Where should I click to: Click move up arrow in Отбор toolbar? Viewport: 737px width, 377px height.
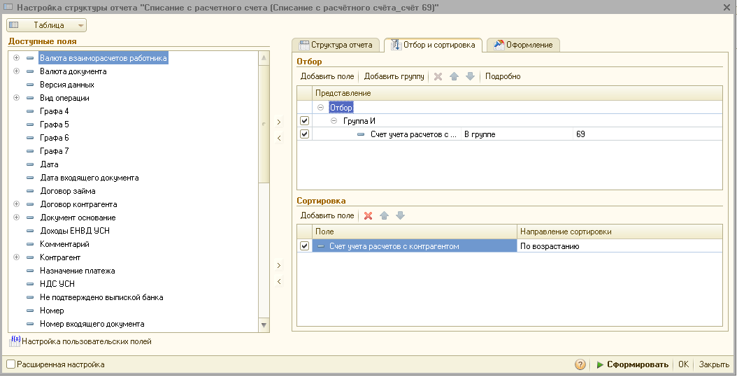click(454, 76)
